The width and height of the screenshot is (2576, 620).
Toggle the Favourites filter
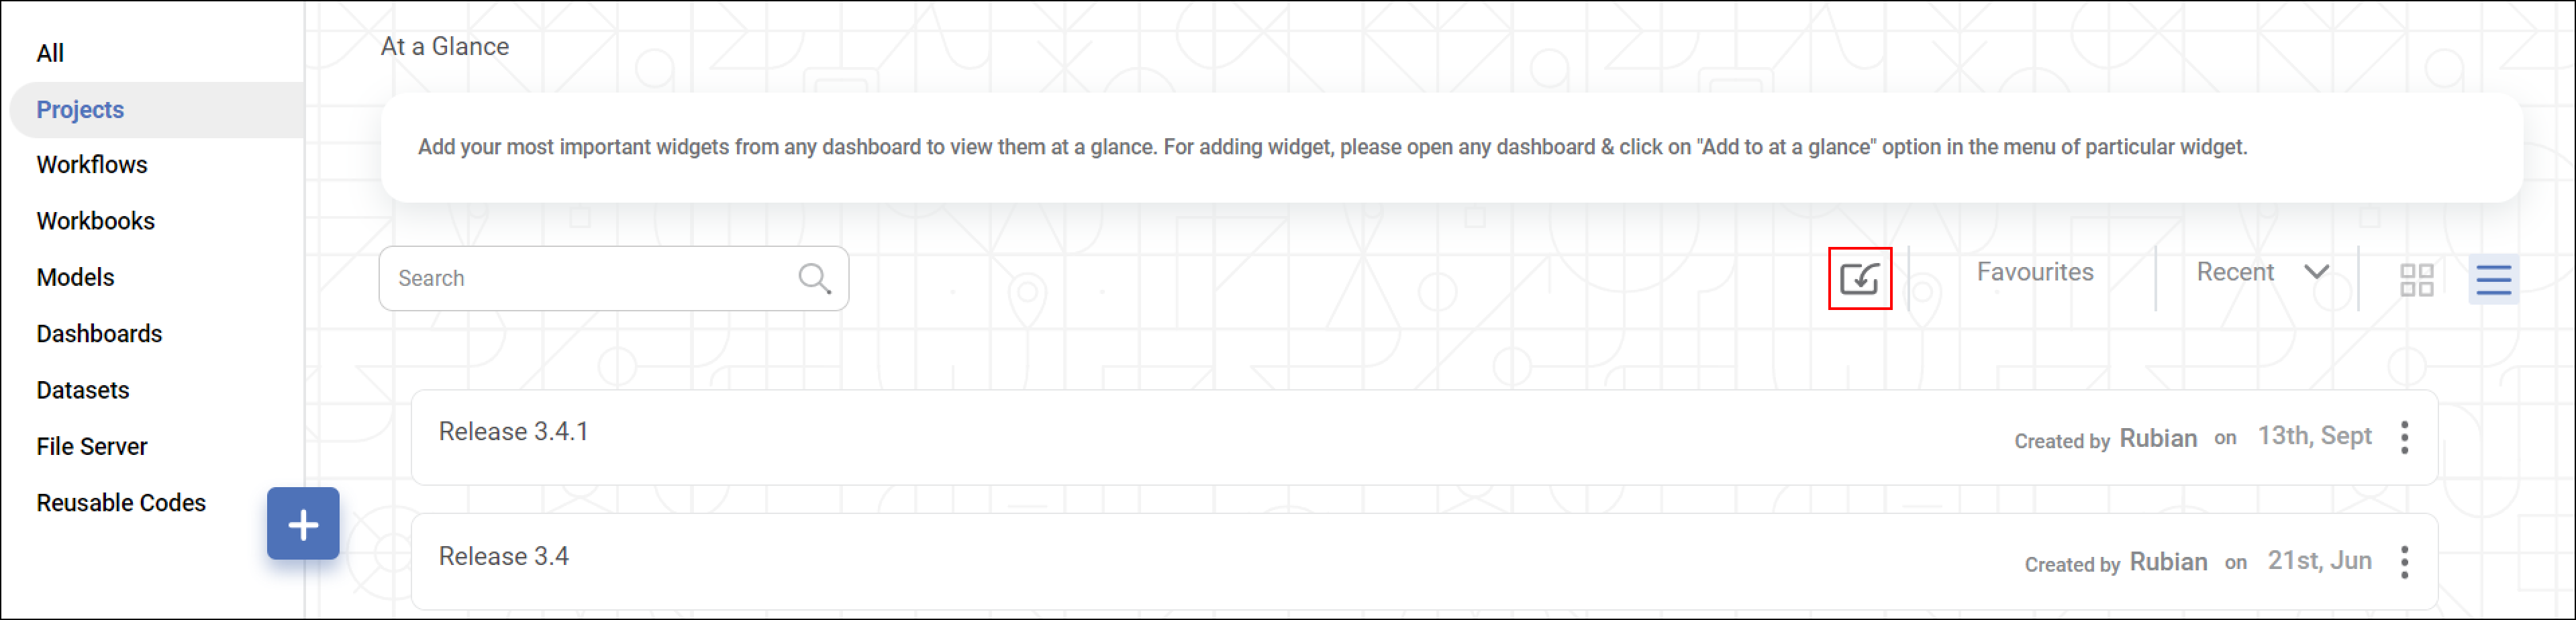click(x=2034, y=272)
